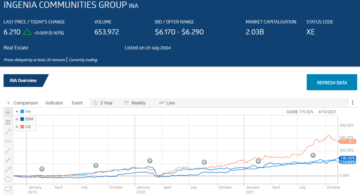Viewport: 360px width, 195px height.
Task: Click the 4/10/2021 date readout
Action: [327, 112]
